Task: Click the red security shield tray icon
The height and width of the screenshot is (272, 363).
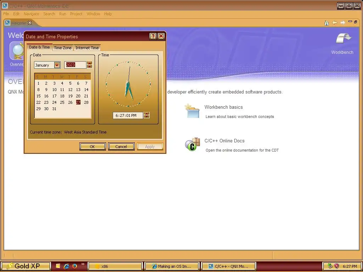Action: (336, 266)
